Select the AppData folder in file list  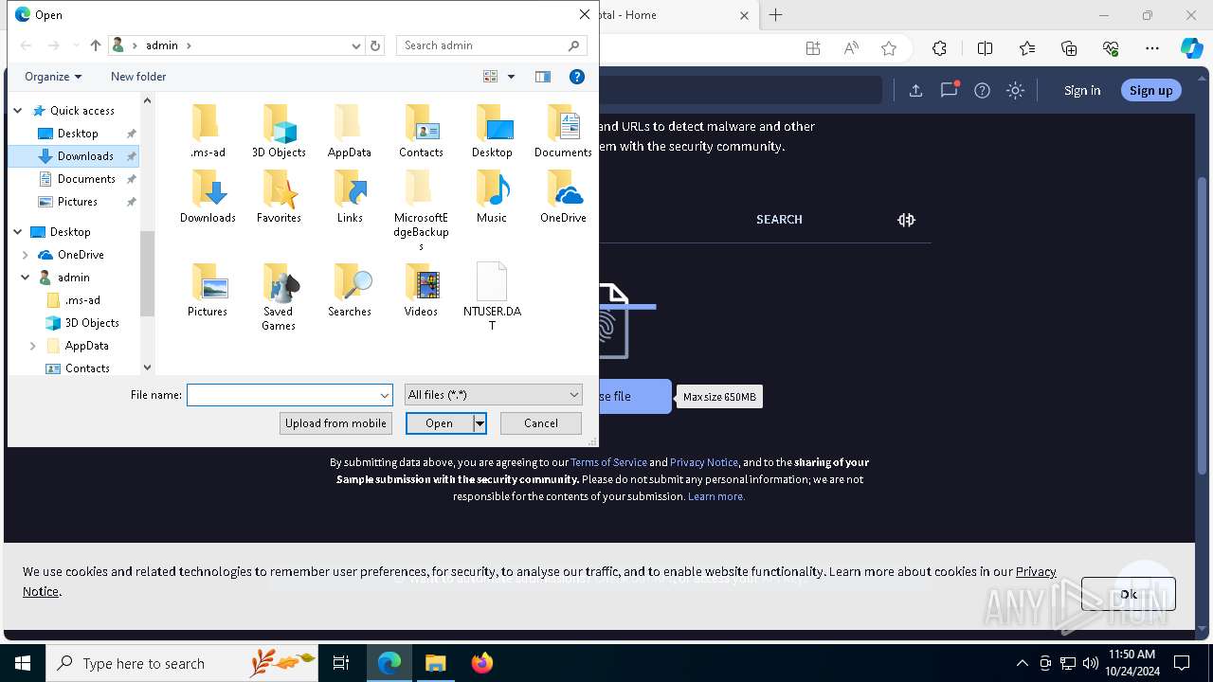(350, 132)
